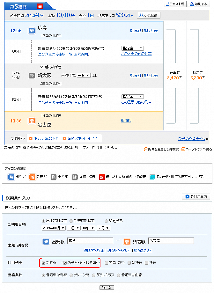Click the 出発駅 field containing 広島
Viewport: 214px width, 293px height.
[x=90, y=241]
